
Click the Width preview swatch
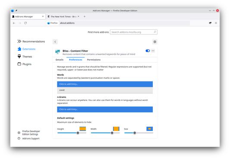[116, 129]
